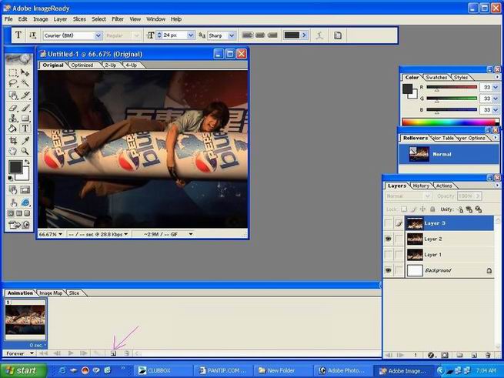Screen dimensions: 504x378
Task: Open the Forever looping options dropdown
Action: pyautogui.click(x=32, y=353)
